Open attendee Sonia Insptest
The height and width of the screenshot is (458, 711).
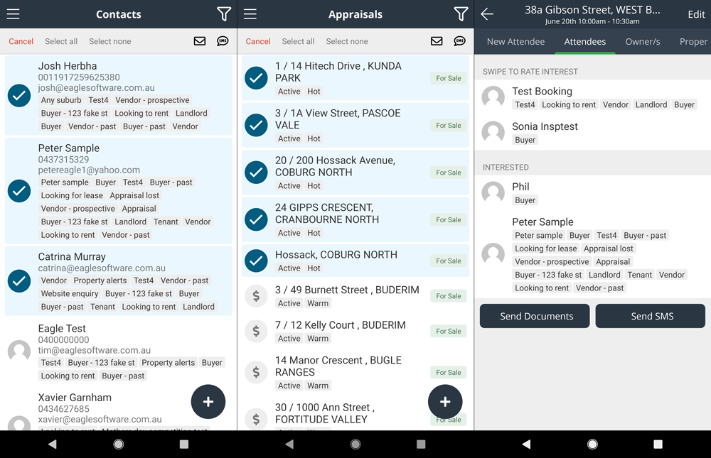pyautogui.click(x=545, y=126)
